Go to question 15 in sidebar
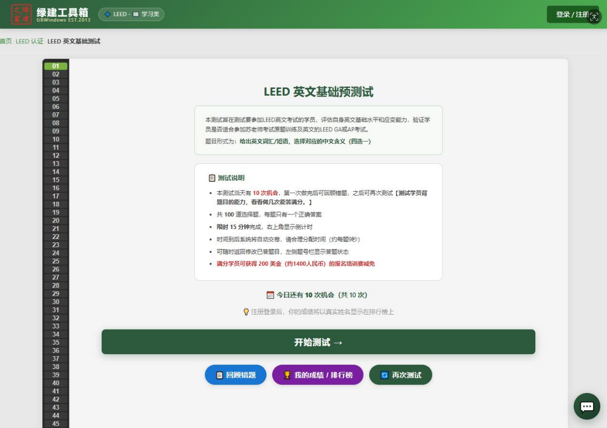 [x=56, y=180]
